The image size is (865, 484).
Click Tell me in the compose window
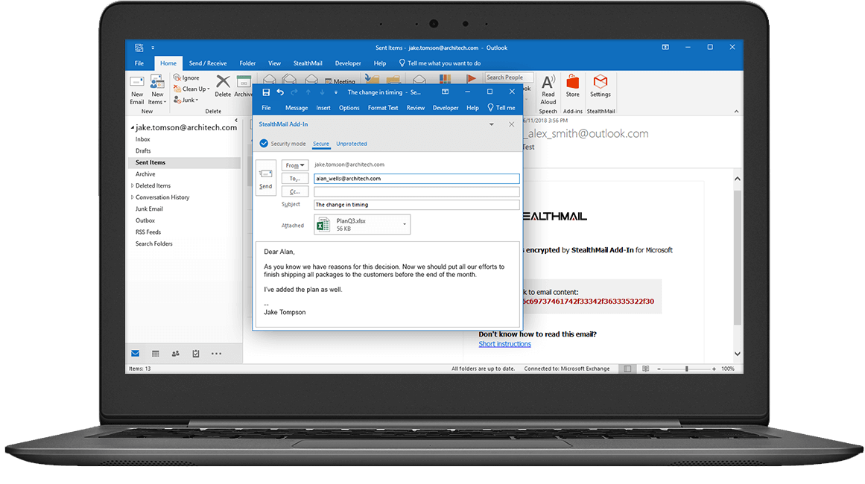[x=501, y=108]
